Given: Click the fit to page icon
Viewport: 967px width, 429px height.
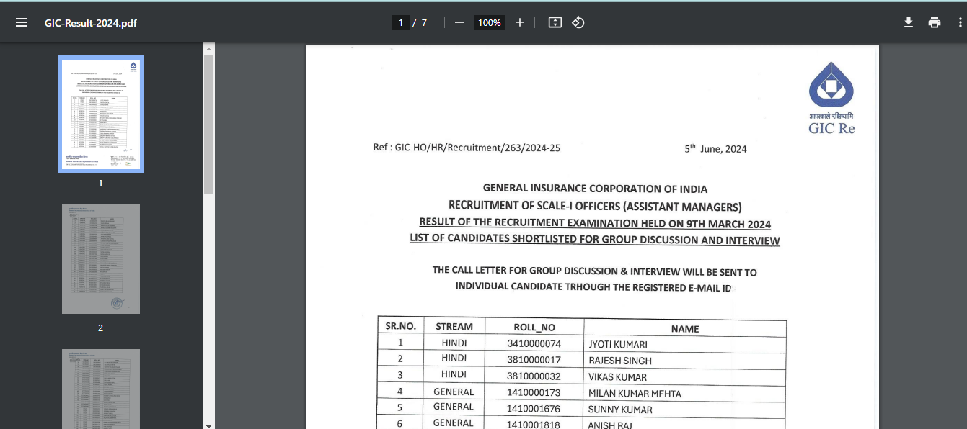Looking at the screenshot, I should pos(555,22).
